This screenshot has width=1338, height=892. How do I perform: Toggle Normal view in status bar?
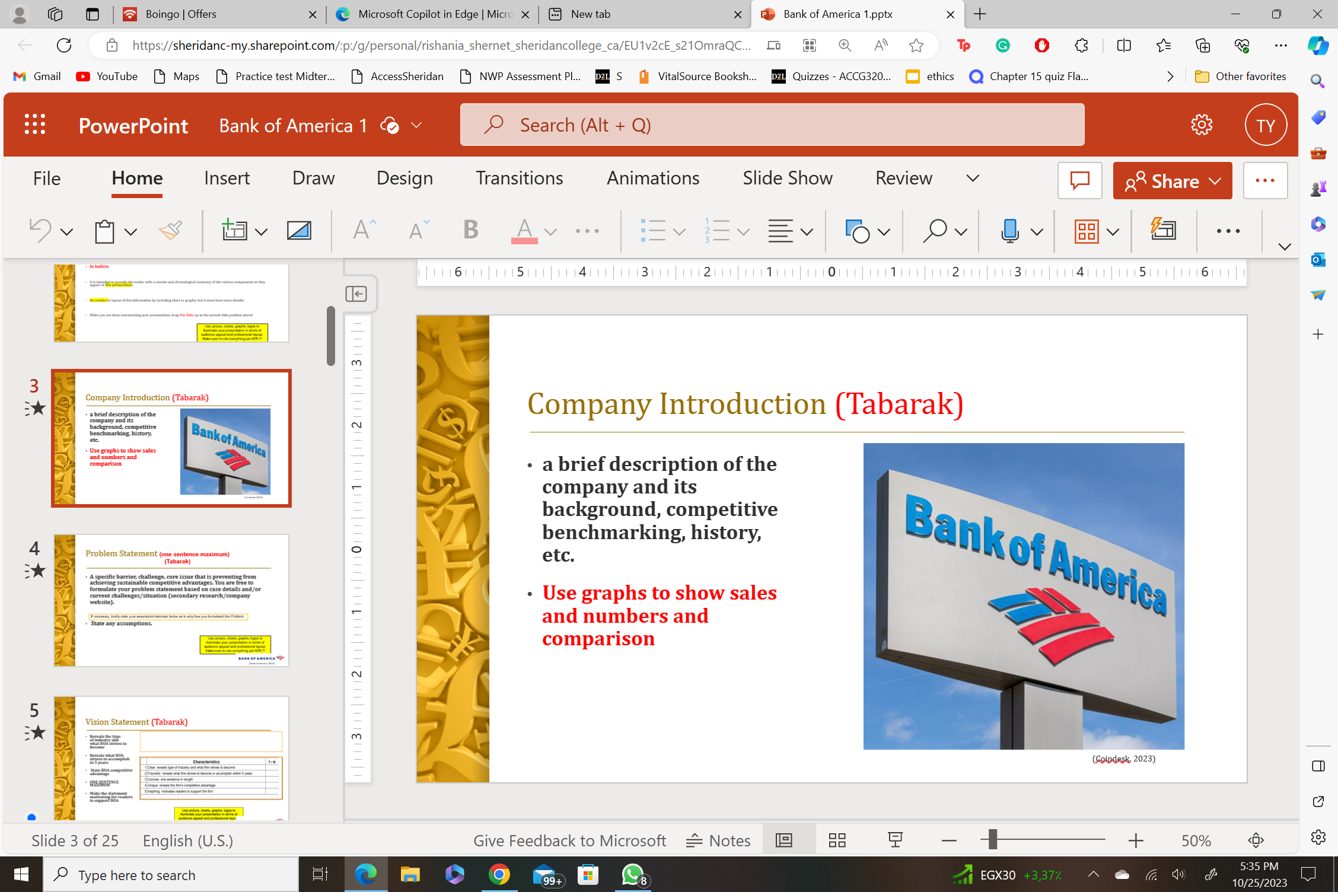783,840
